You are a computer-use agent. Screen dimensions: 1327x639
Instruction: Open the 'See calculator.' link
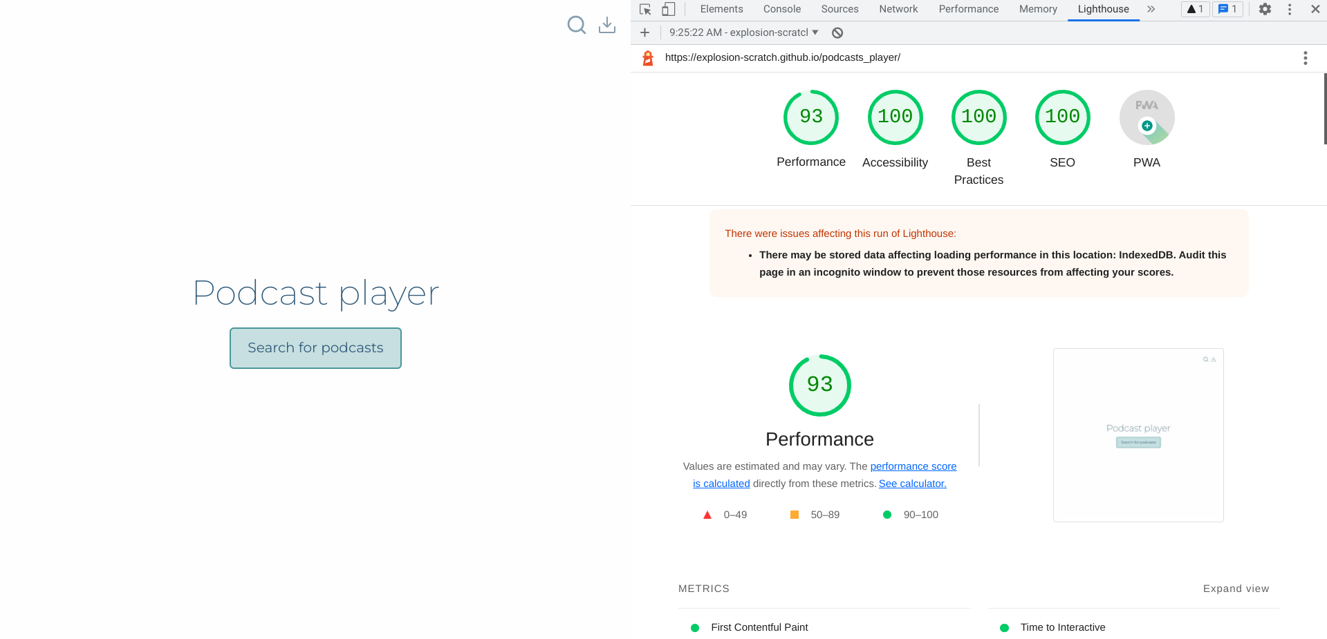pos(912,484)
